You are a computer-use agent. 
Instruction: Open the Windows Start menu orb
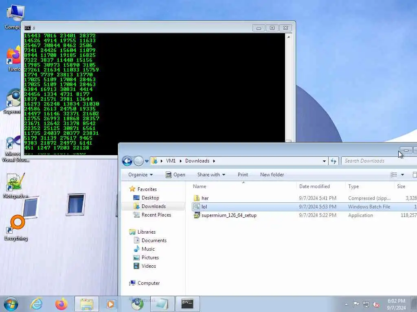click(11, 304)
